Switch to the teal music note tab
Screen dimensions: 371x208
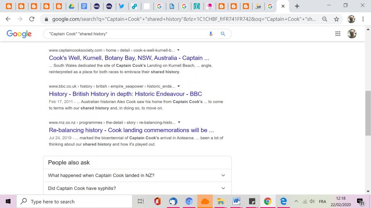[134, 6]
